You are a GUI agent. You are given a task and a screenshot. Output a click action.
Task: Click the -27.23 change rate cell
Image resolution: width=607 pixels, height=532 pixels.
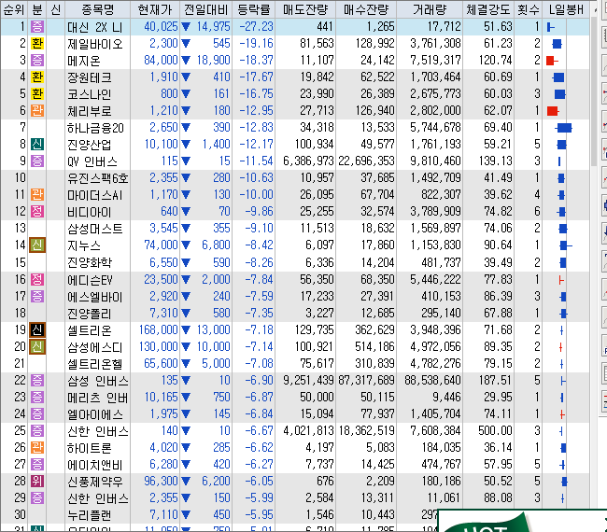(256, 27)
